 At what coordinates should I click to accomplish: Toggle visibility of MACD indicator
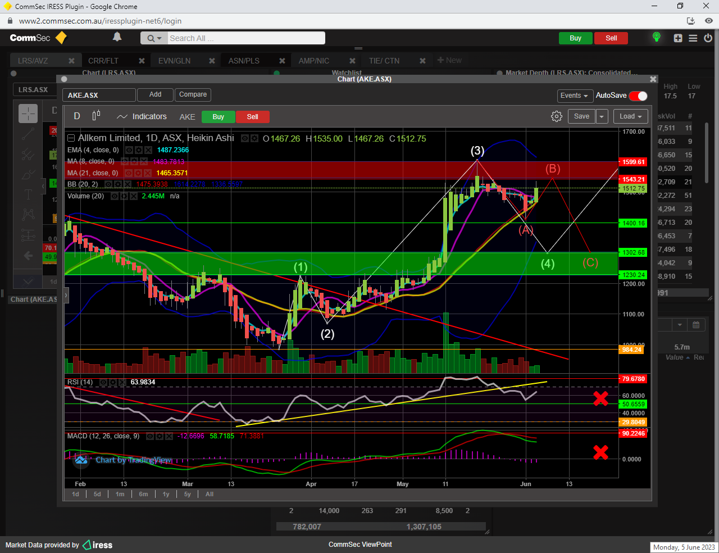(150, 436)
